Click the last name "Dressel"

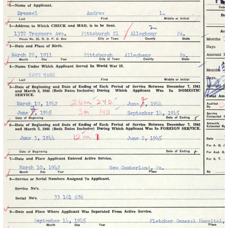click(x=27, y=13)
